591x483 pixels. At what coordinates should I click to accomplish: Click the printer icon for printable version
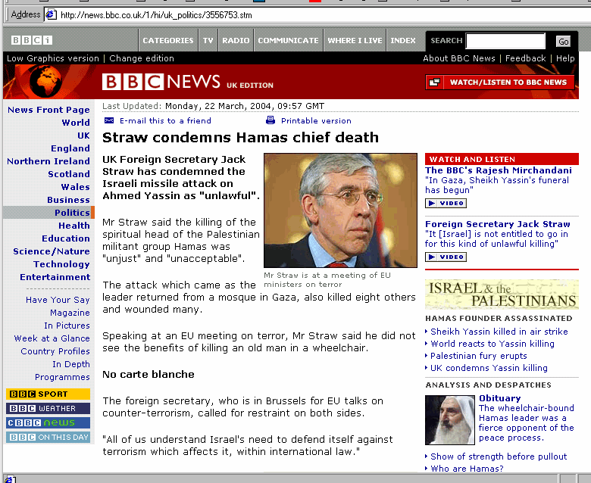270,120
